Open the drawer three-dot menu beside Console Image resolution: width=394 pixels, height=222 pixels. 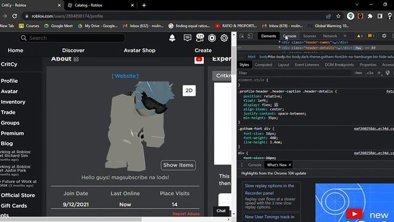click(x=242, y=165)
